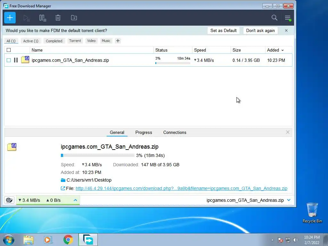Click Don't ask again button
The height and width of the screenshot is (246, 328).
point(260,30)
